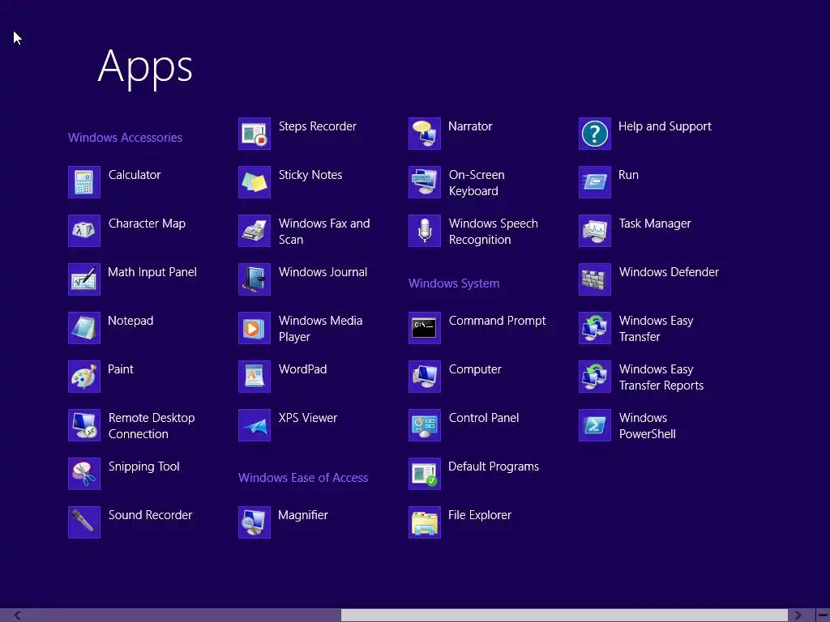
Task: Click the zoom-out minus button at corner
Action: point(824,616)
